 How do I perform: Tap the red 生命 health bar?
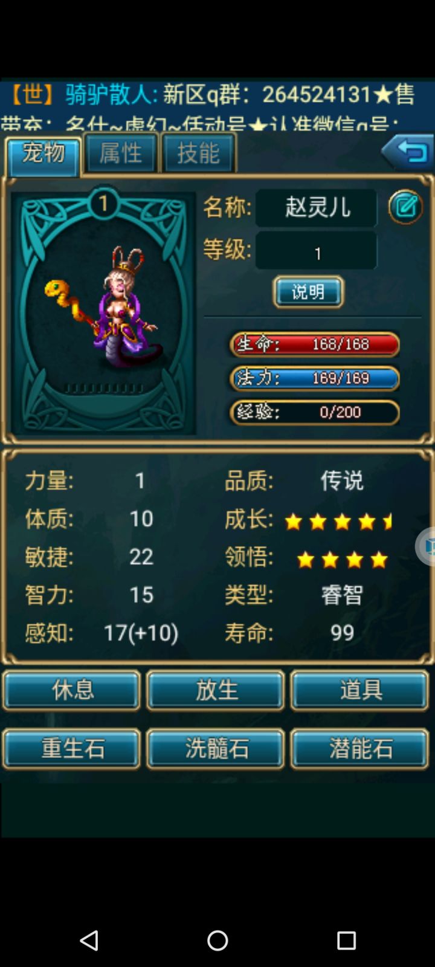coord(315,344)
